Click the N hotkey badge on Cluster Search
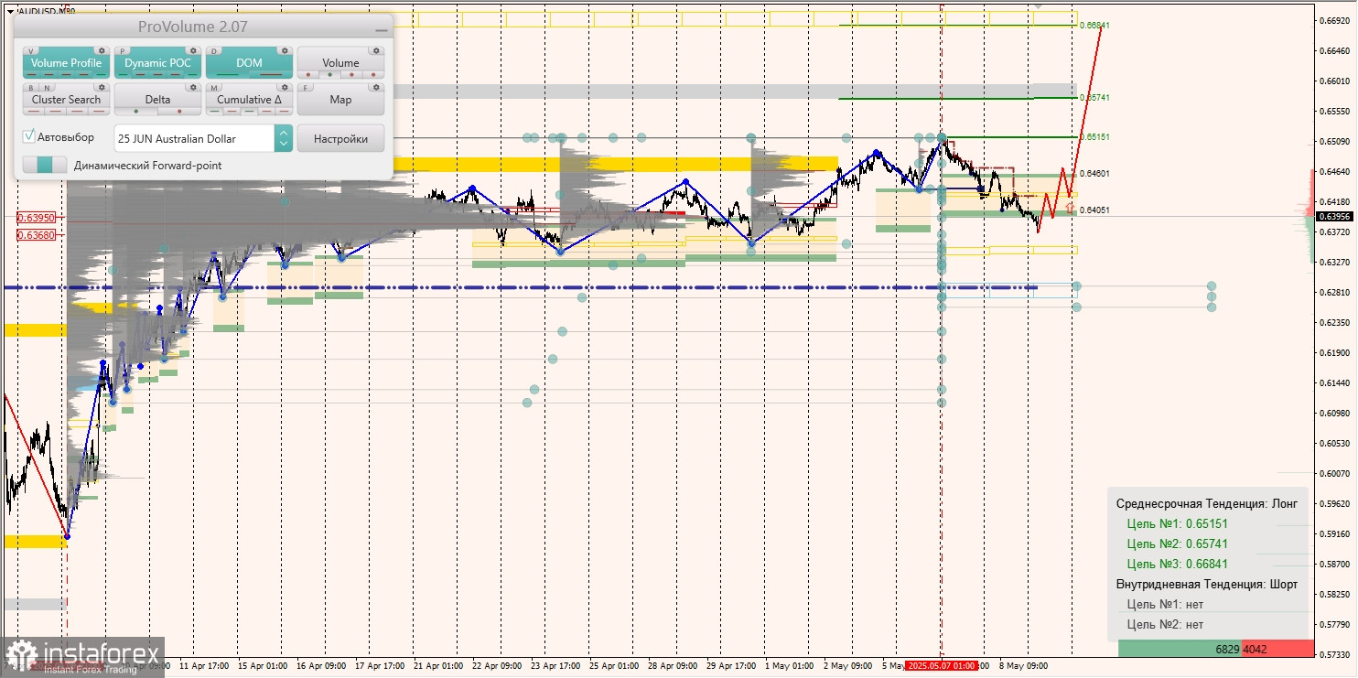1358x678 pixels. (x=47, y=88)
